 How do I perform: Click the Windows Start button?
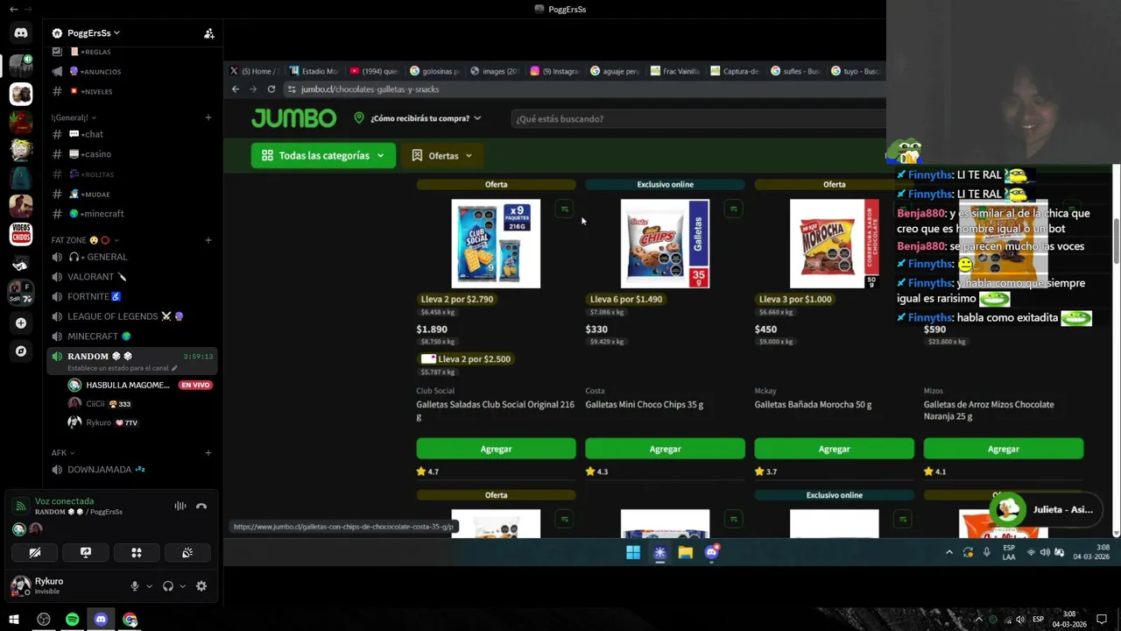click(x=14, y=620)
